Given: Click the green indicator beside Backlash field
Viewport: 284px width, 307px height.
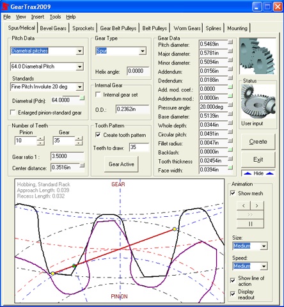Looking at the screenshot, I should [x=230, y=150].
